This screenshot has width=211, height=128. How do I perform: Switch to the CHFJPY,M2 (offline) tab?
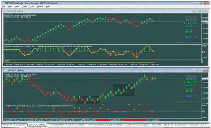coord(96,125)
